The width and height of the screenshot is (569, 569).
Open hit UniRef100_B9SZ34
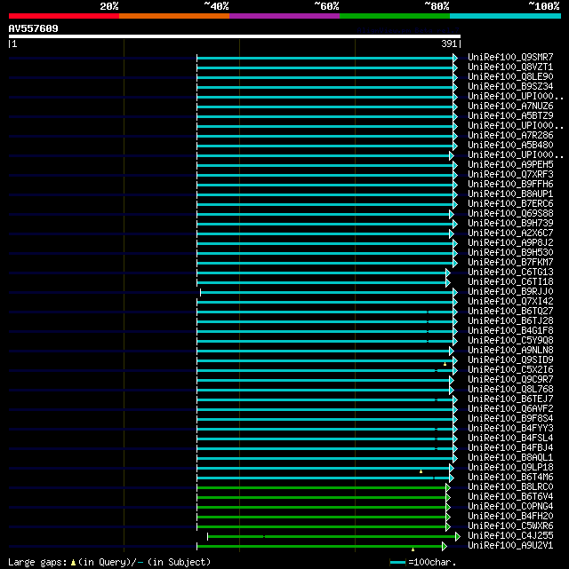(510, 87)
